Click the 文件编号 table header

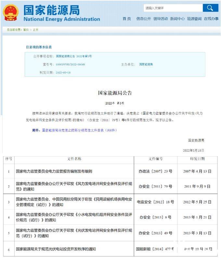pyautogui.click(x=156, y=159)
